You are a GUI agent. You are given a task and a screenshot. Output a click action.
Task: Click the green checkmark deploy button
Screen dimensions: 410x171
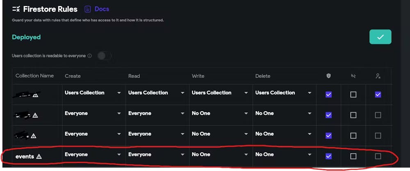[380, 37]
